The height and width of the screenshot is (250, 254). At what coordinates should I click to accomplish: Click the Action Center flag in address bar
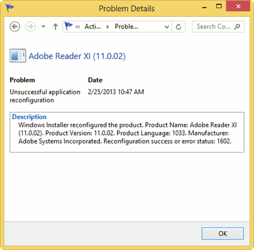pos(68,26)
